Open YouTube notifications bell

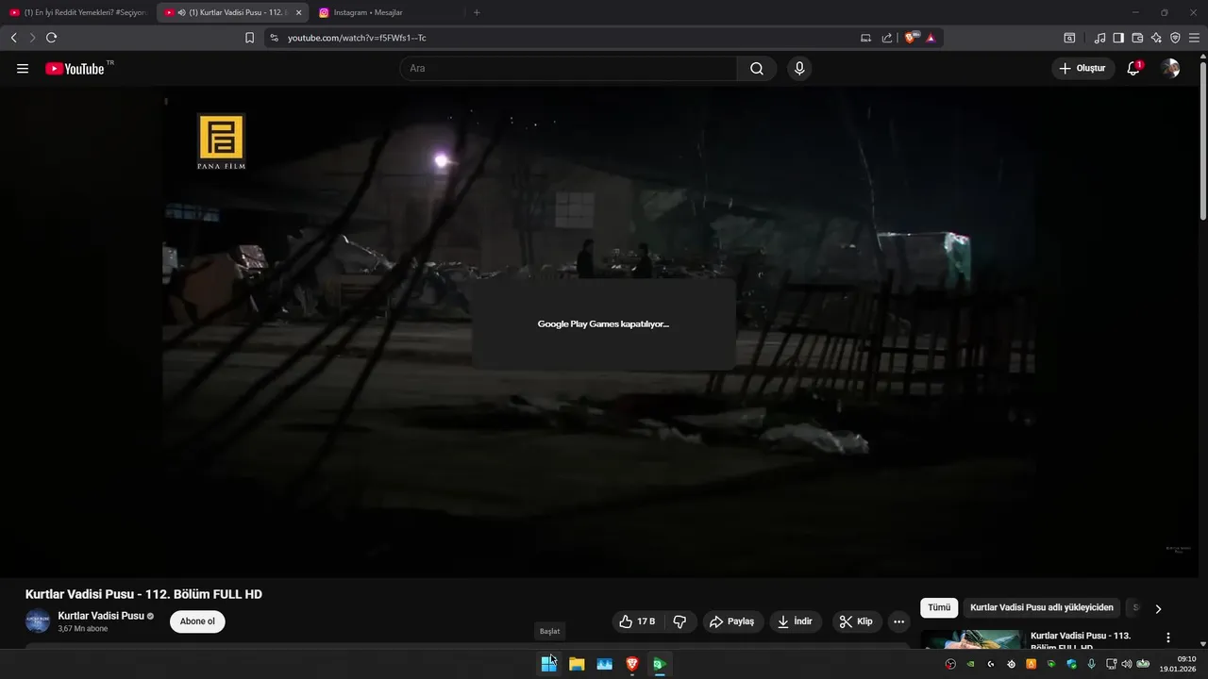(1134, 68)
